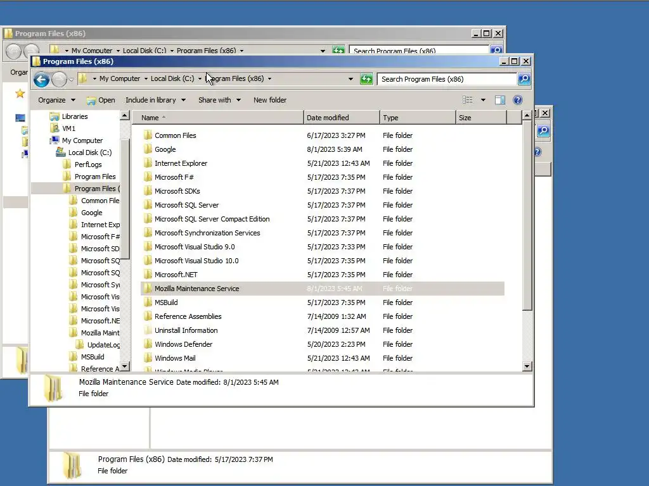Click the 7/14/2009 1:32 AM date cell
This screenshot has width=649, height=486.
click(x=337, y=316)
